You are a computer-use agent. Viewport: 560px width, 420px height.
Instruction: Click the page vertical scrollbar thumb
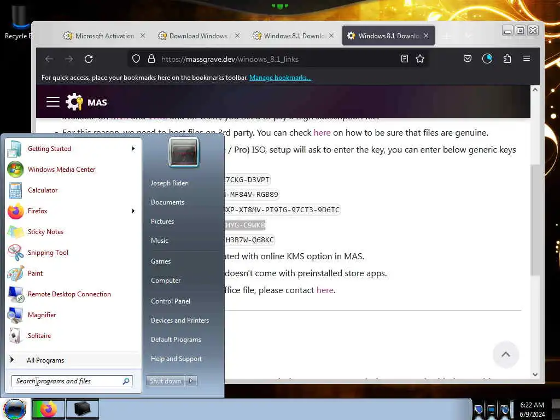[x=535, y=220]
